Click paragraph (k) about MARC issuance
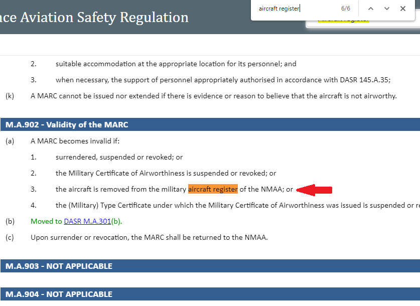420x306 pixels. 213,96
